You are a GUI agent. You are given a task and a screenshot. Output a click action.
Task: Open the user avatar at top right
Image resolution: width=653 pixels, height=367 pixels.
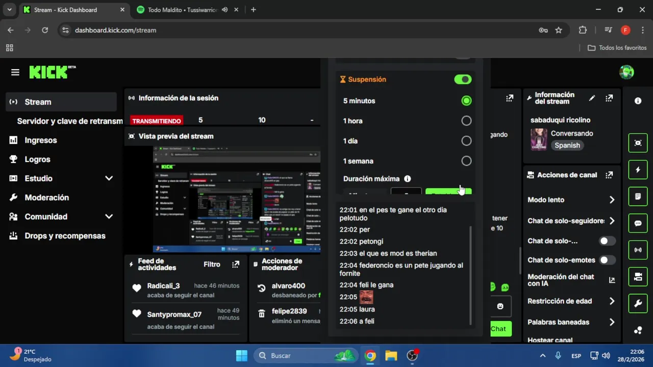pyautogui.click(x=626, y=72)
